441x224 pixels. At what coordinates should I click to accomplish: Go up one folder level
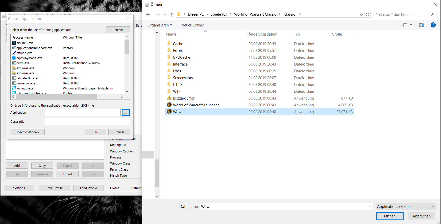coord(172,15)
